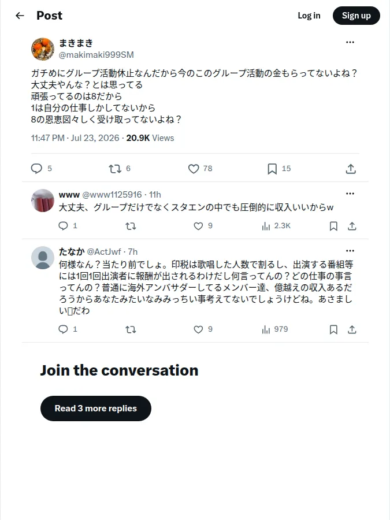This screenshot has height=520, width=390.
Task: Share the reply from たなか
Action: coord(352,329)
